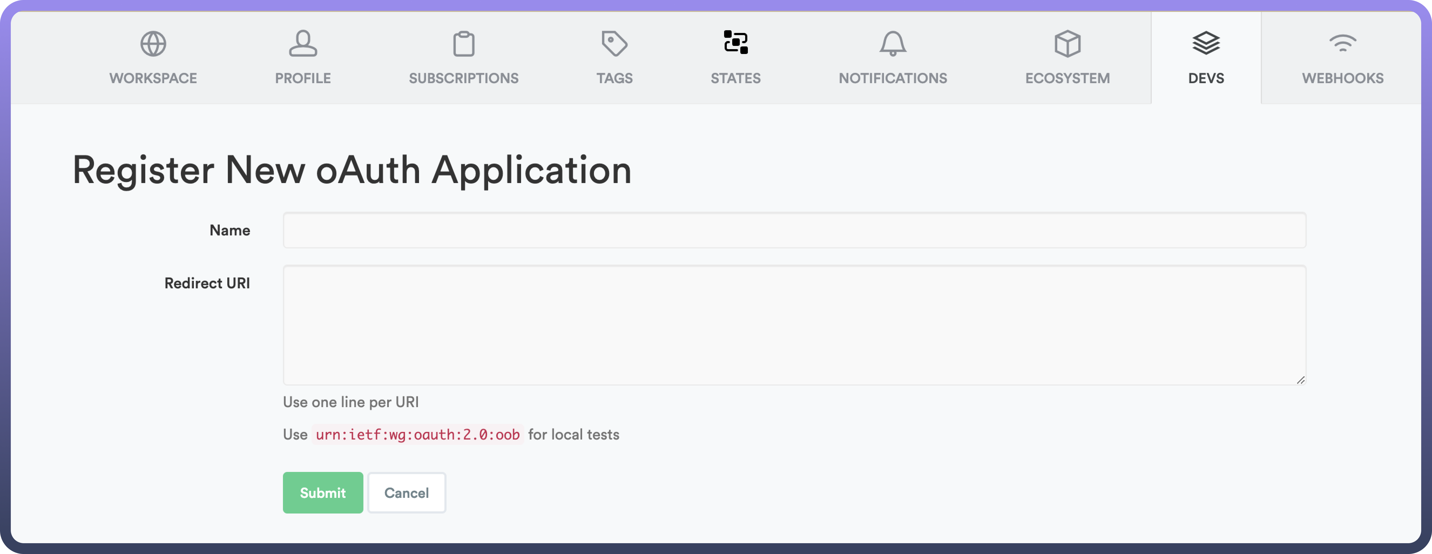
Task: Go to the NOTIFICATIONS tab label
Action: [x=893, y=78]
